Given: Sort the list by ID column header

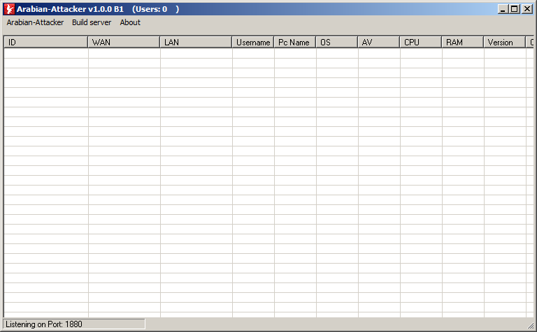Looking at the screenshot, I should [45, 43].
